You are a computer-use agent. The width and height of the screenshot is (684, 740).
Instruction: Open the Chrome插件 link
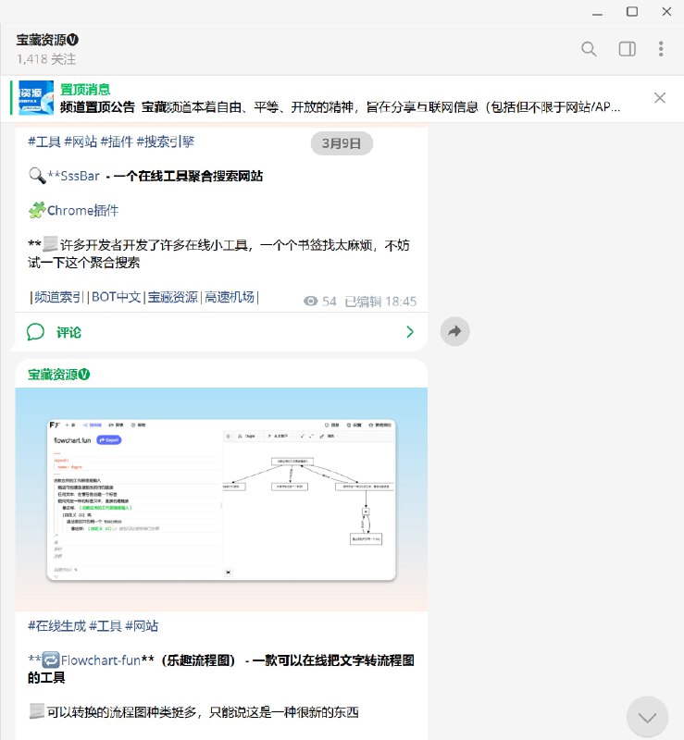coord(82,211)
